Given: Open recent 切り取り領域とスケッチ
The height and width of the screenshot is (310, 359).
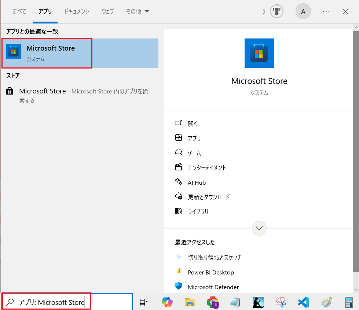Looking at the screenshot, I should tap(215, 258).
